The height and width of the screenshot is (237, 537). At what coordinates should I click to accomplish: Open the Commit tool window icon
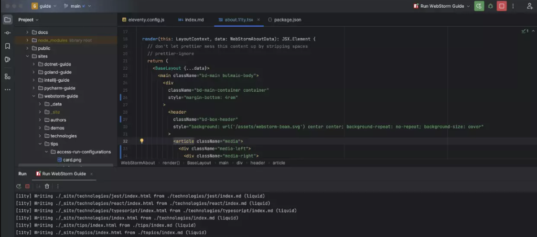pyautogui.click(x=7, y=33)
